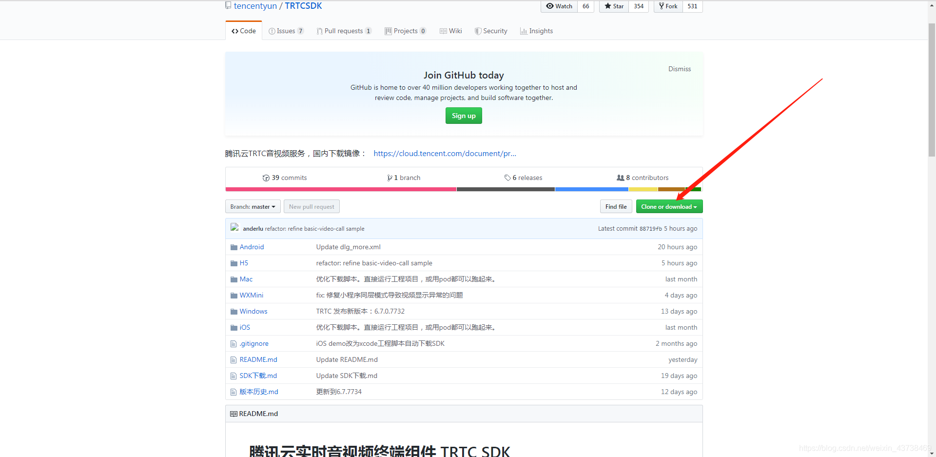View the Insights tab
This screenshot has width=936, height=457.
tap(537, 31)
